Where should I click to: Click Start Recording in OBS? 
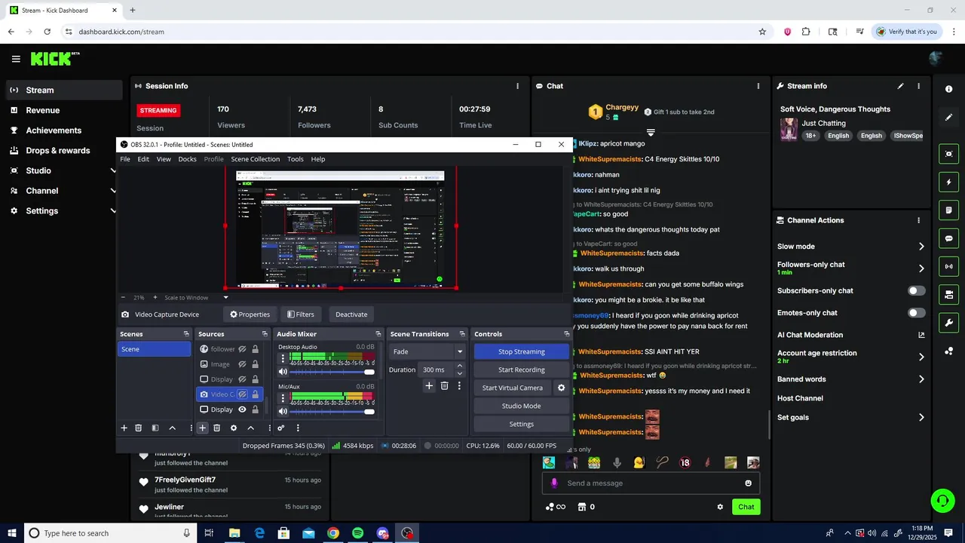(x=522, y=370)
